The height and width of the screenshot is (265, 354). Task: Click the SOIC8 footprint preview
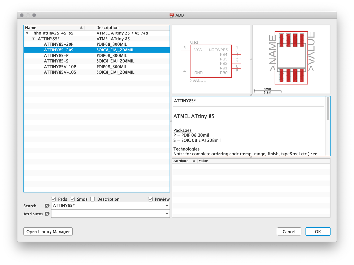(x=291, y=59)
